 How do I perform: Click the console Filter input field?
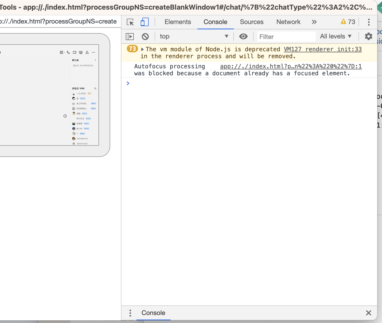pos(286,37)
